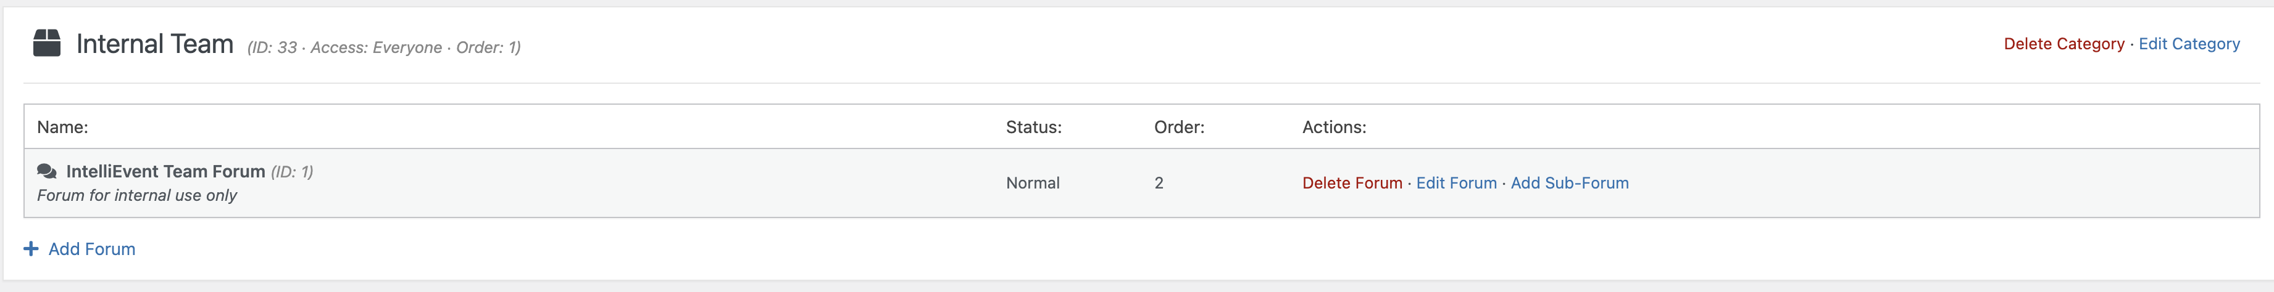Image resolution: width=2274 pixels, height=292 pixels.
Task: Click the Status column header
Action: 1033,127
